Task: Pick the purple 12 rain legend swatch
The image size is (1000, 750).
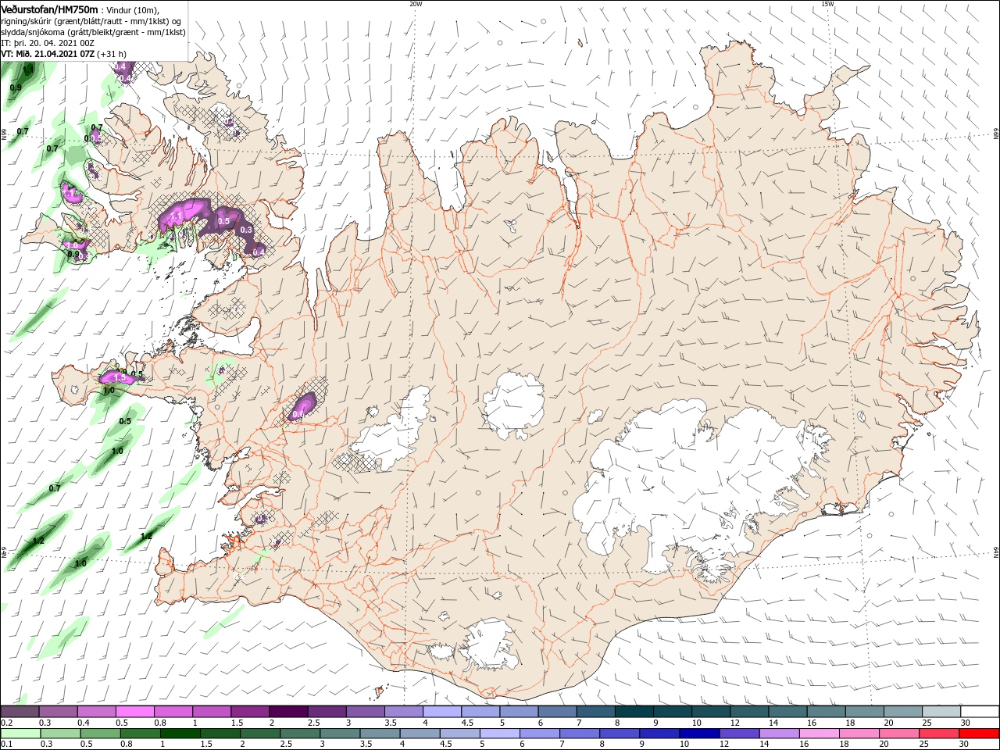Action: pyautogui.click(x=740, y=734)
